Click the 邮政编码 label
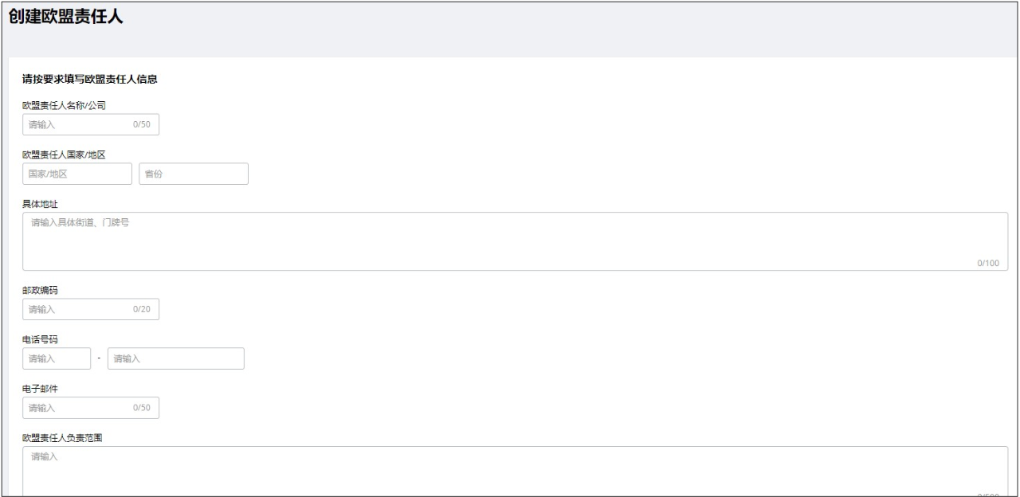The image size is (1020, 497). coord(40,290)
